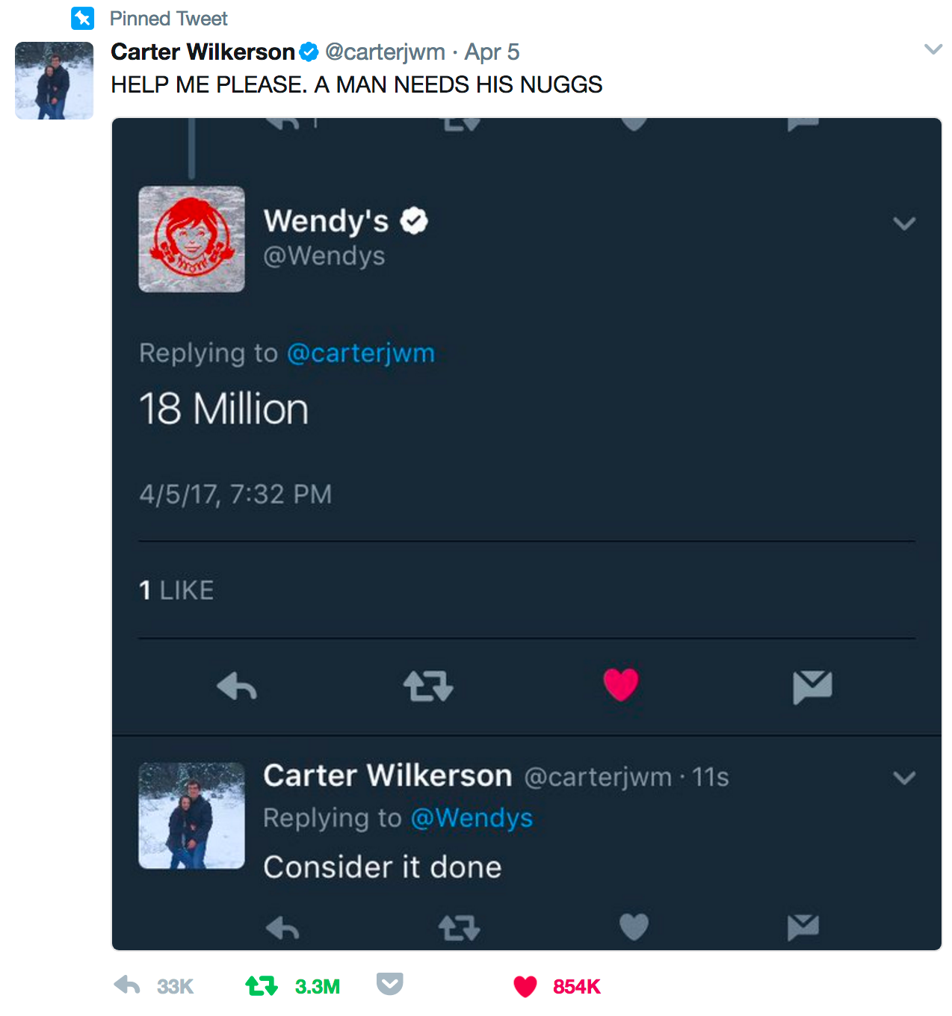The height and width of the screenshot is (1016, 952).
Task: Click the reply arrow under Wendy's tweet
Action: [237, 686]
